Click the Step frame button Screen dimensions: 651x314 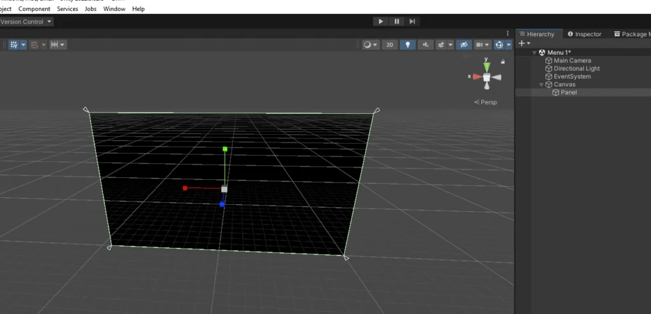[412, 21]
